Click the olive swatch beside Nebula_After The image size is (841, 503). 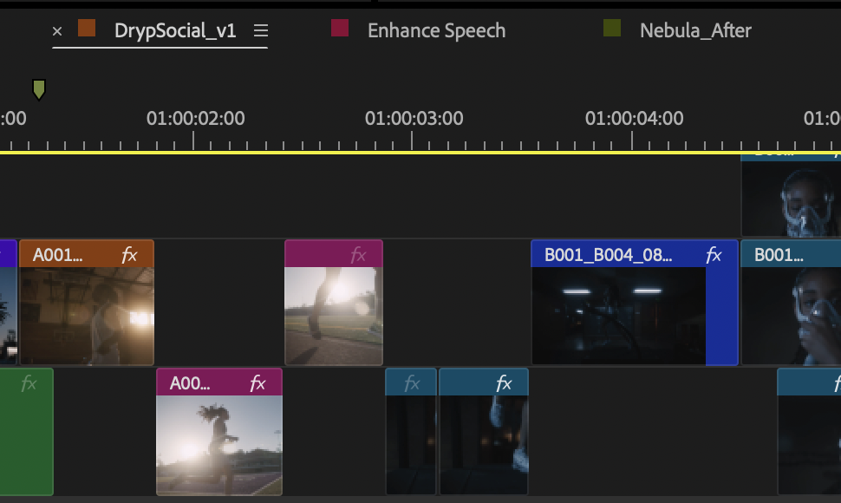pyautogui.click(x=613, y=27)
